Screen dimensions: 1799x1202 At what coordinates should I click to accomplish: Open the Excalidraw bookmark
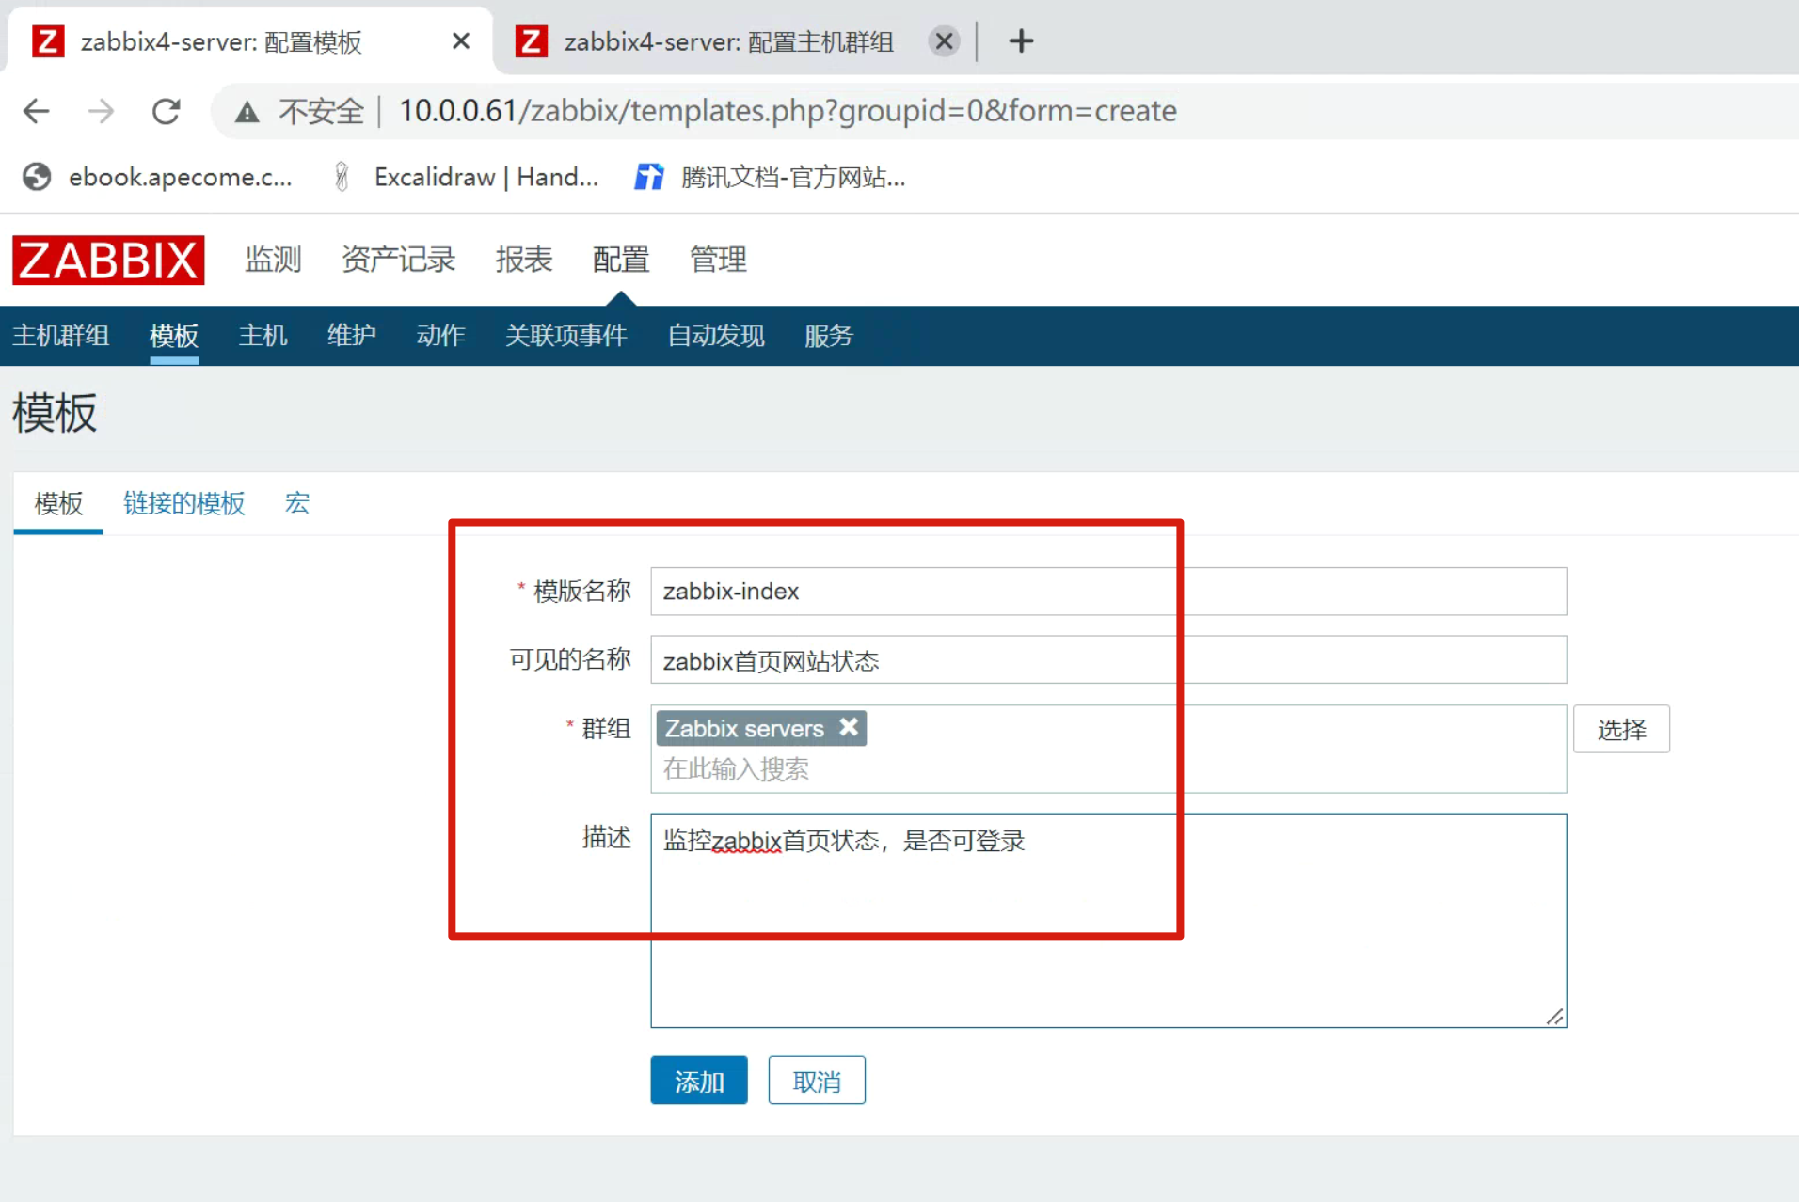click(x=468, y=177)
